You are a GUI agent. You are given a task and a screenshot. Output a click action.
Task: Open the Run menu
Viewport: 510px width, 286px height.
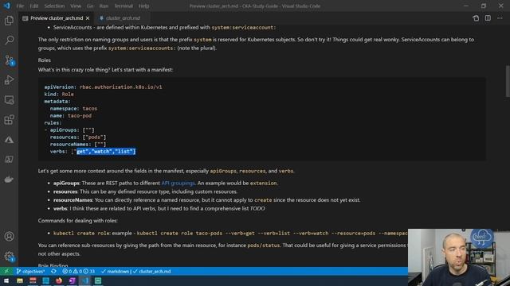click(104, 6)
